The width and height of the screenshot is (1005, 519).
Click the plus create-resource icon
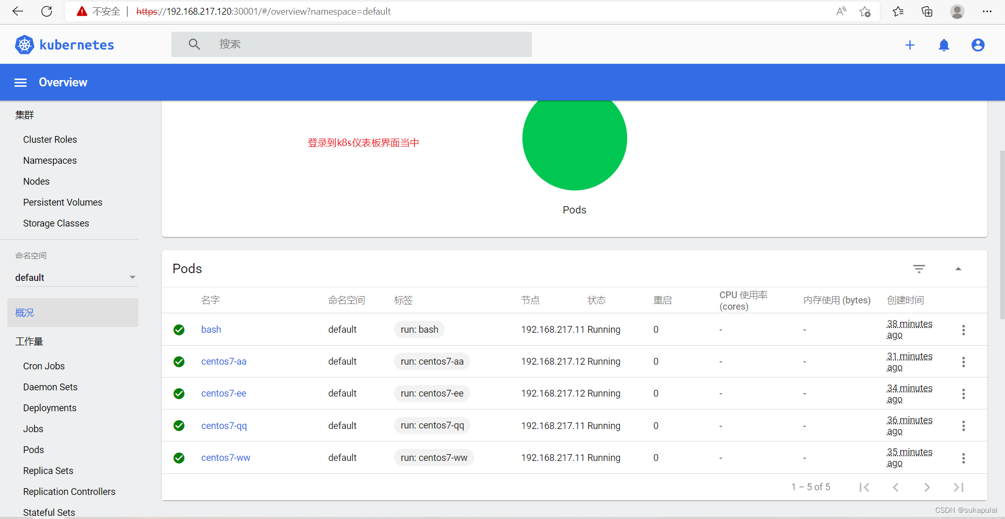click(910, 45)
